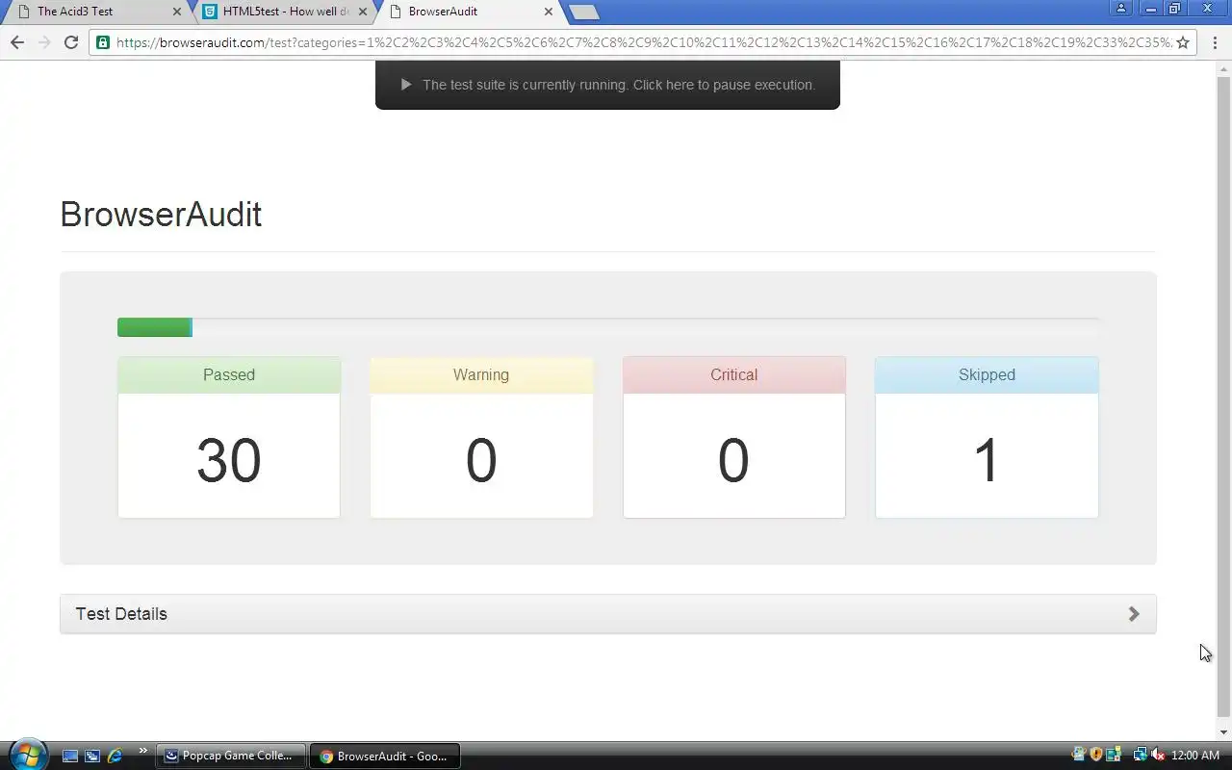Expand the Quick Launch overflow chevron

[143, 751]
